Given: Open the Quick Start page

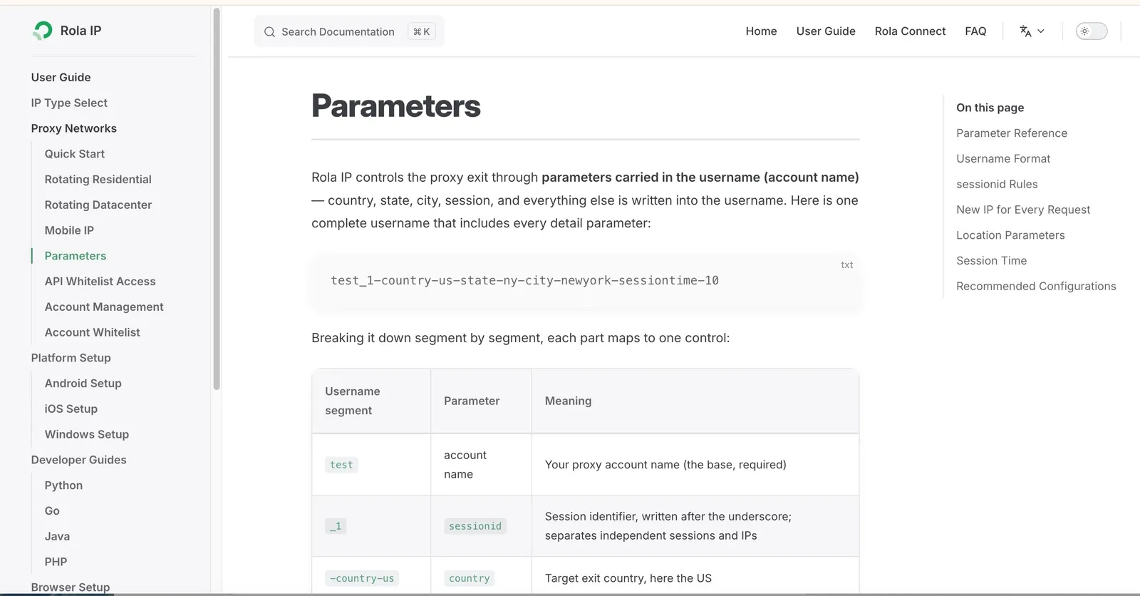Looking at the screenshot, I should pyautogui.click(x=74, y=154).
